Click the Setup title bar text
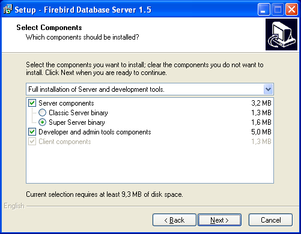The width and height of the screenshot is (301, 234). [83, 10]
